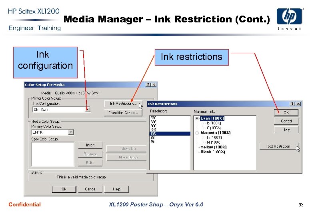This screenshot has width=312, height=216.
Task: Click Help in Color Setup for Media dialog
Action: (116, 189)
